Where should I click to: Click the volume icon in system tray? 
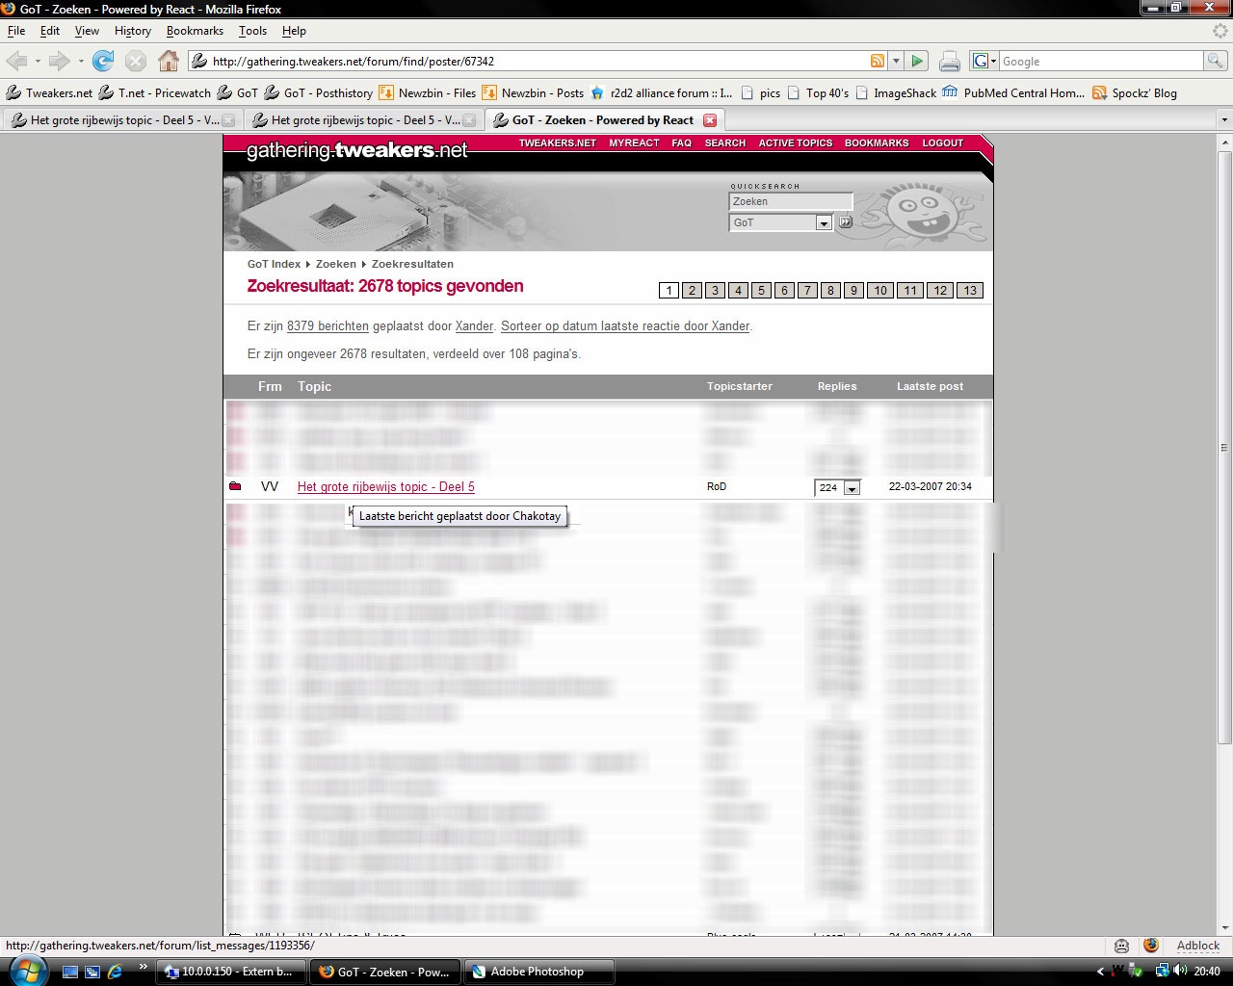coord(1180,972)
